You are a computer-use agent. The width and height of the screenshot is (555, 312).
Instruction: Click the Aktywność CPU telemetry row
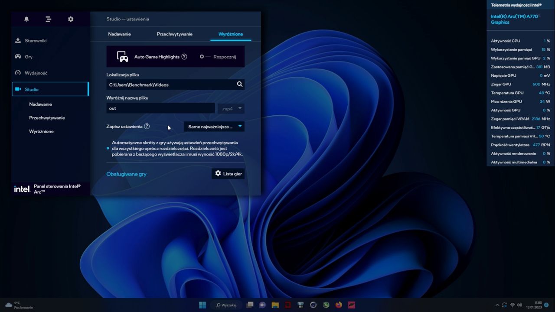pyautogui.click(x=520, y=41)
